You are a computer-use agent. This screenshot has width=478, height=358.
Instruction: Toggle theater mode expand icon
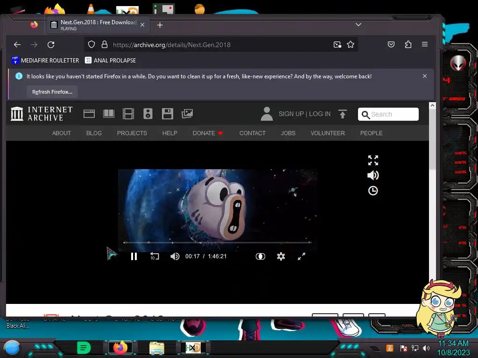coord(373,160)
